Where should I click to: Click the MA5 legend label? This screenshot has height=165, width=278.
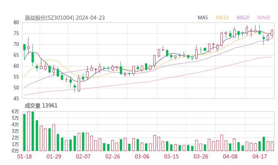(202, 18)
